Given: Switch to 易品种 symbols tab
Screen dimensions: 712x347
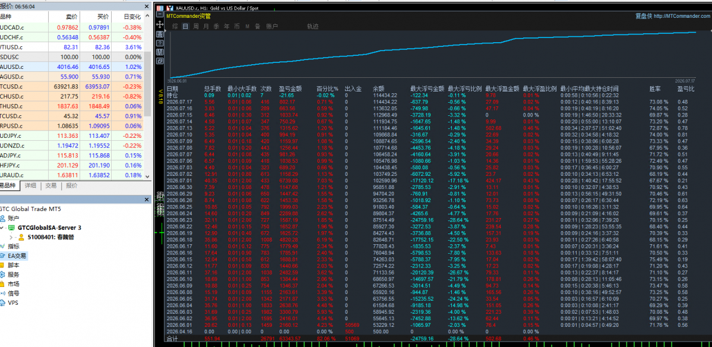Looking at the screenshot, I should [x=9, y=186].
